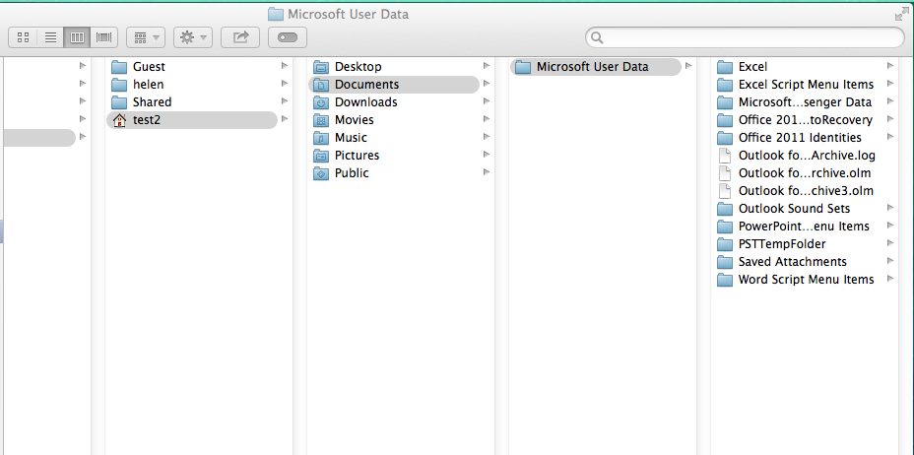Click the Edit Tags toolbar button
Image resolution: width=914 pixels, height=455 pixels.
pyautogui.click(x=288, y=37)
